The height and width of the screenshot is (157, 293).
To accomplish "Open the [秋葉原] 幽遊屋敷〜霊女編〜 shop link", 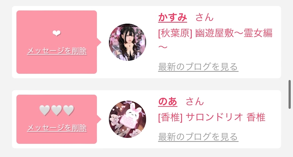I will (x=215, y=40).
